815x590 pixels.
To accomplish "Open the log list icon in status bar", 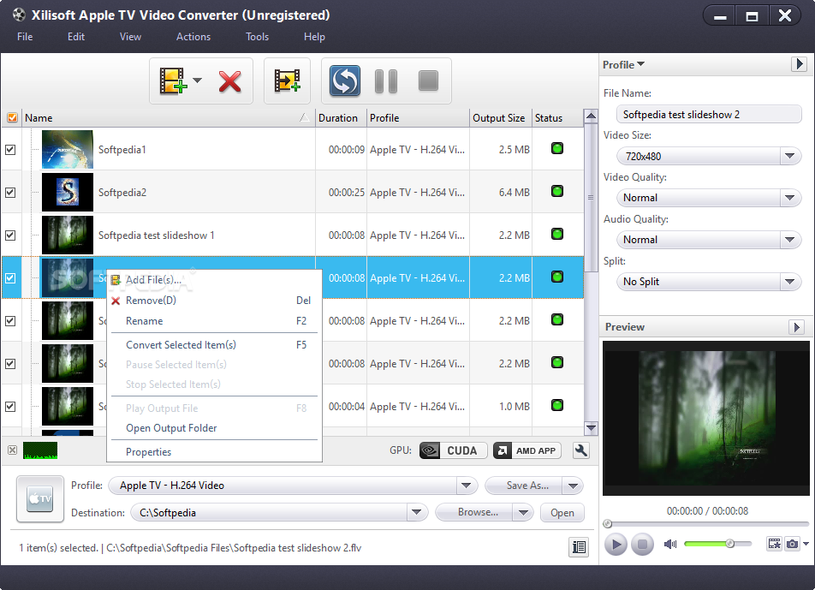I will pyautogui.click(x=579, y=547).
